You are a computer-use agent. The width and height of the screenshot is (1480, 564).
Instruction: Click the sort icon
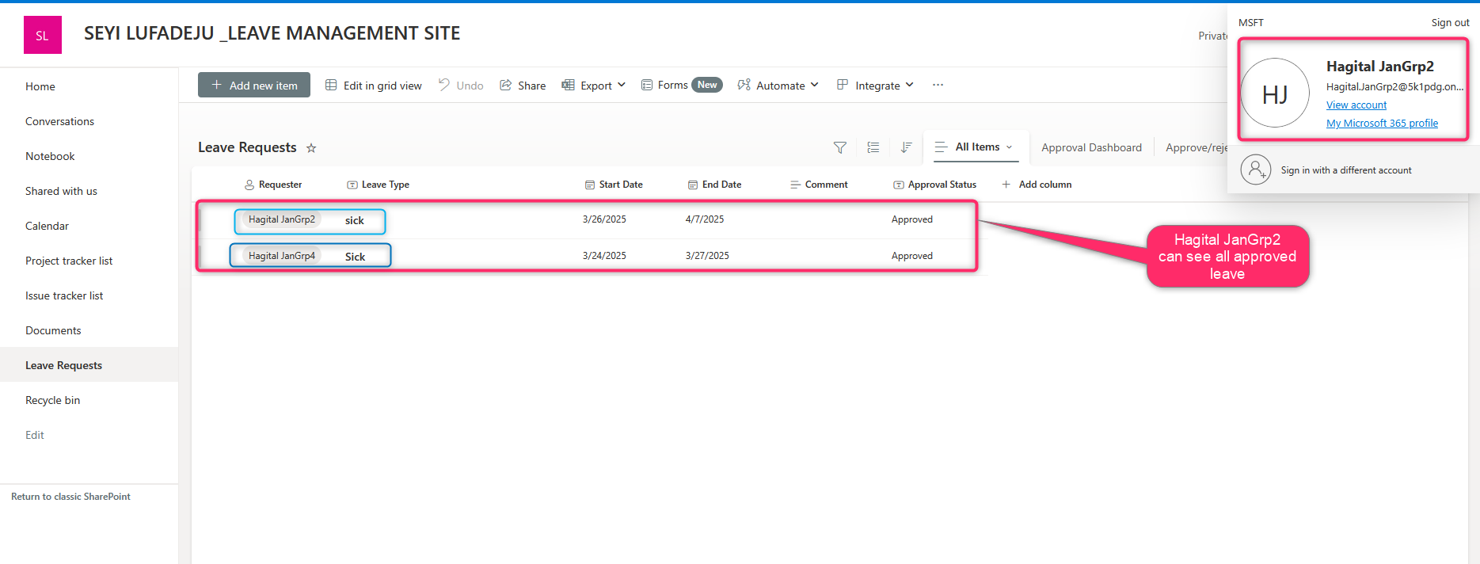tap(907, 147)
